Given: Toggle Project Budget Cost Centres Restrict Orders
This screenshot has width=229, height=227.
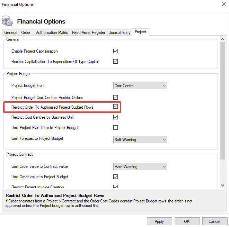Looking at the screenshot, I should pyautogui.click(x=116, y=98).
